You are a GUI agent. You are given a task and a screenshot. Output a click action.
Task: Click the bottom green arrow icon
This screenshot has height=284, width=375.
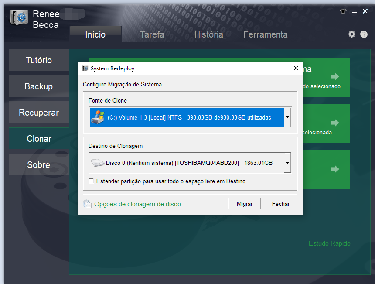click(334, 169)
